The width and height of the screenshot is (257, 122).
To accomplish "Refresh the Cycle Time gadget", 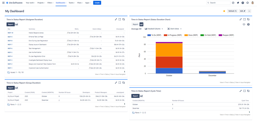I will (248, 91).
